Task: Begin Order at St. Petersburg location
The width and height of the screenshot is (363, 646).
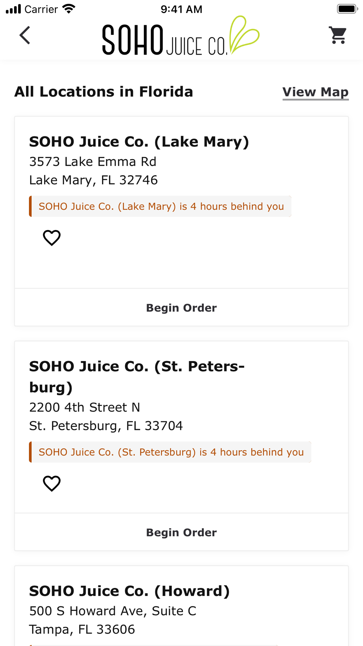Action: pos(181,532)
